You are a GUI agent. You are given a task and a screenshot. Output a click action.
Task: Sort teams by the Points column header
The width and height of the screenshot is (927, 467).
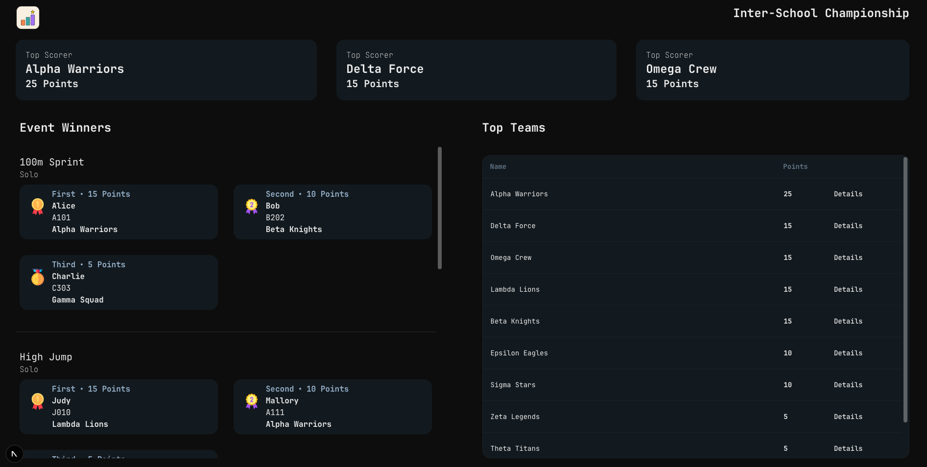click(795, 166)
